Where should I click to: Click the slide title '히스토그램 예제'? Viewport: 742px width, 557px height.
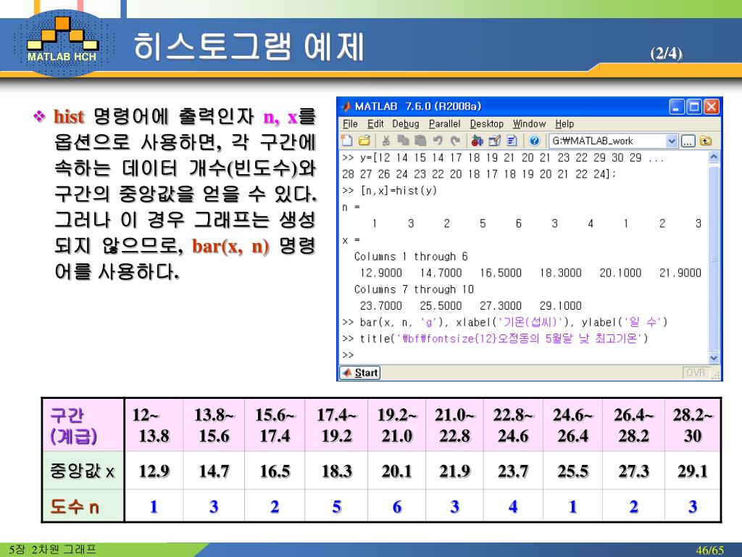[249, 46]
